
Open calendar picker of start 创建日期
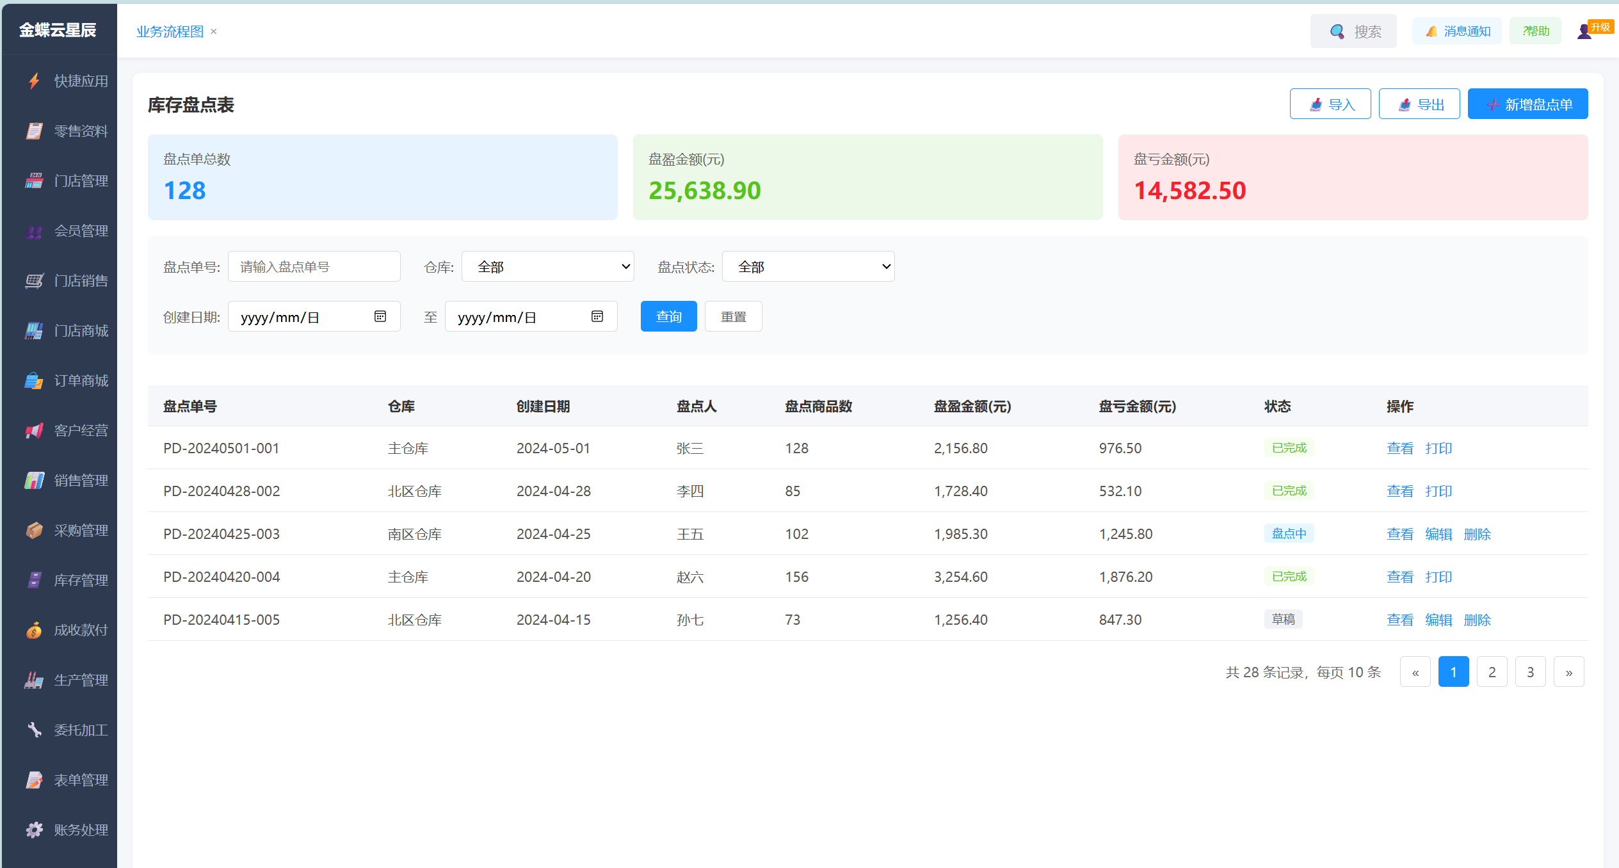coord(380,317)
